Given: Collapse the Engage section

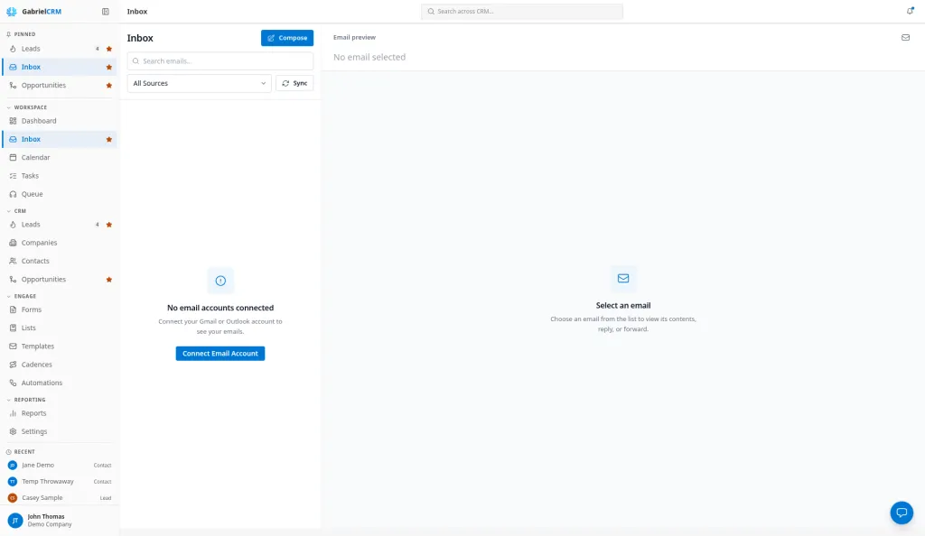Looking at the screenshot, I should (x=22, y=296).
